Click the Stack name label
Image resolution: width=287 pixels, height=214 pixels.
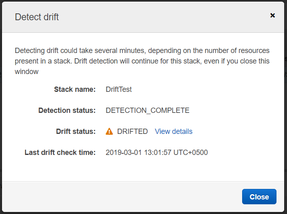pos(75,89)
